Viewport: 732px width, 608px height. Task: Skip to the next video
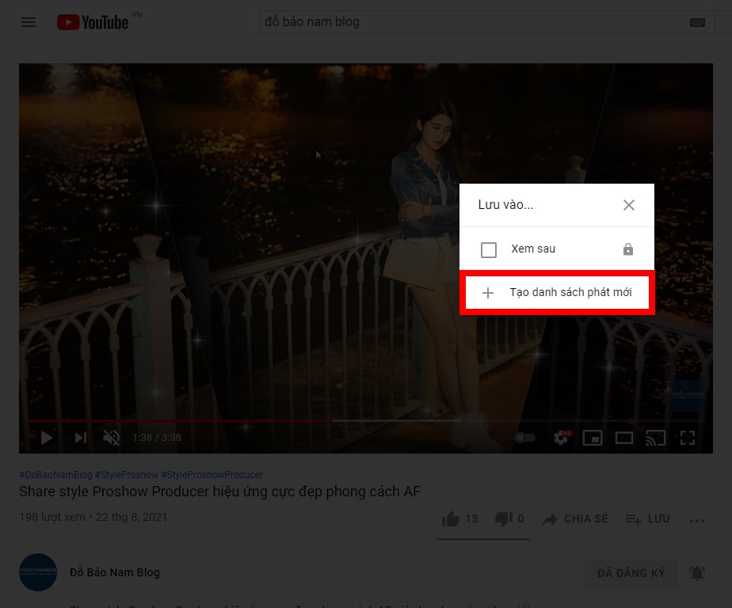click(x=81, y=438)
